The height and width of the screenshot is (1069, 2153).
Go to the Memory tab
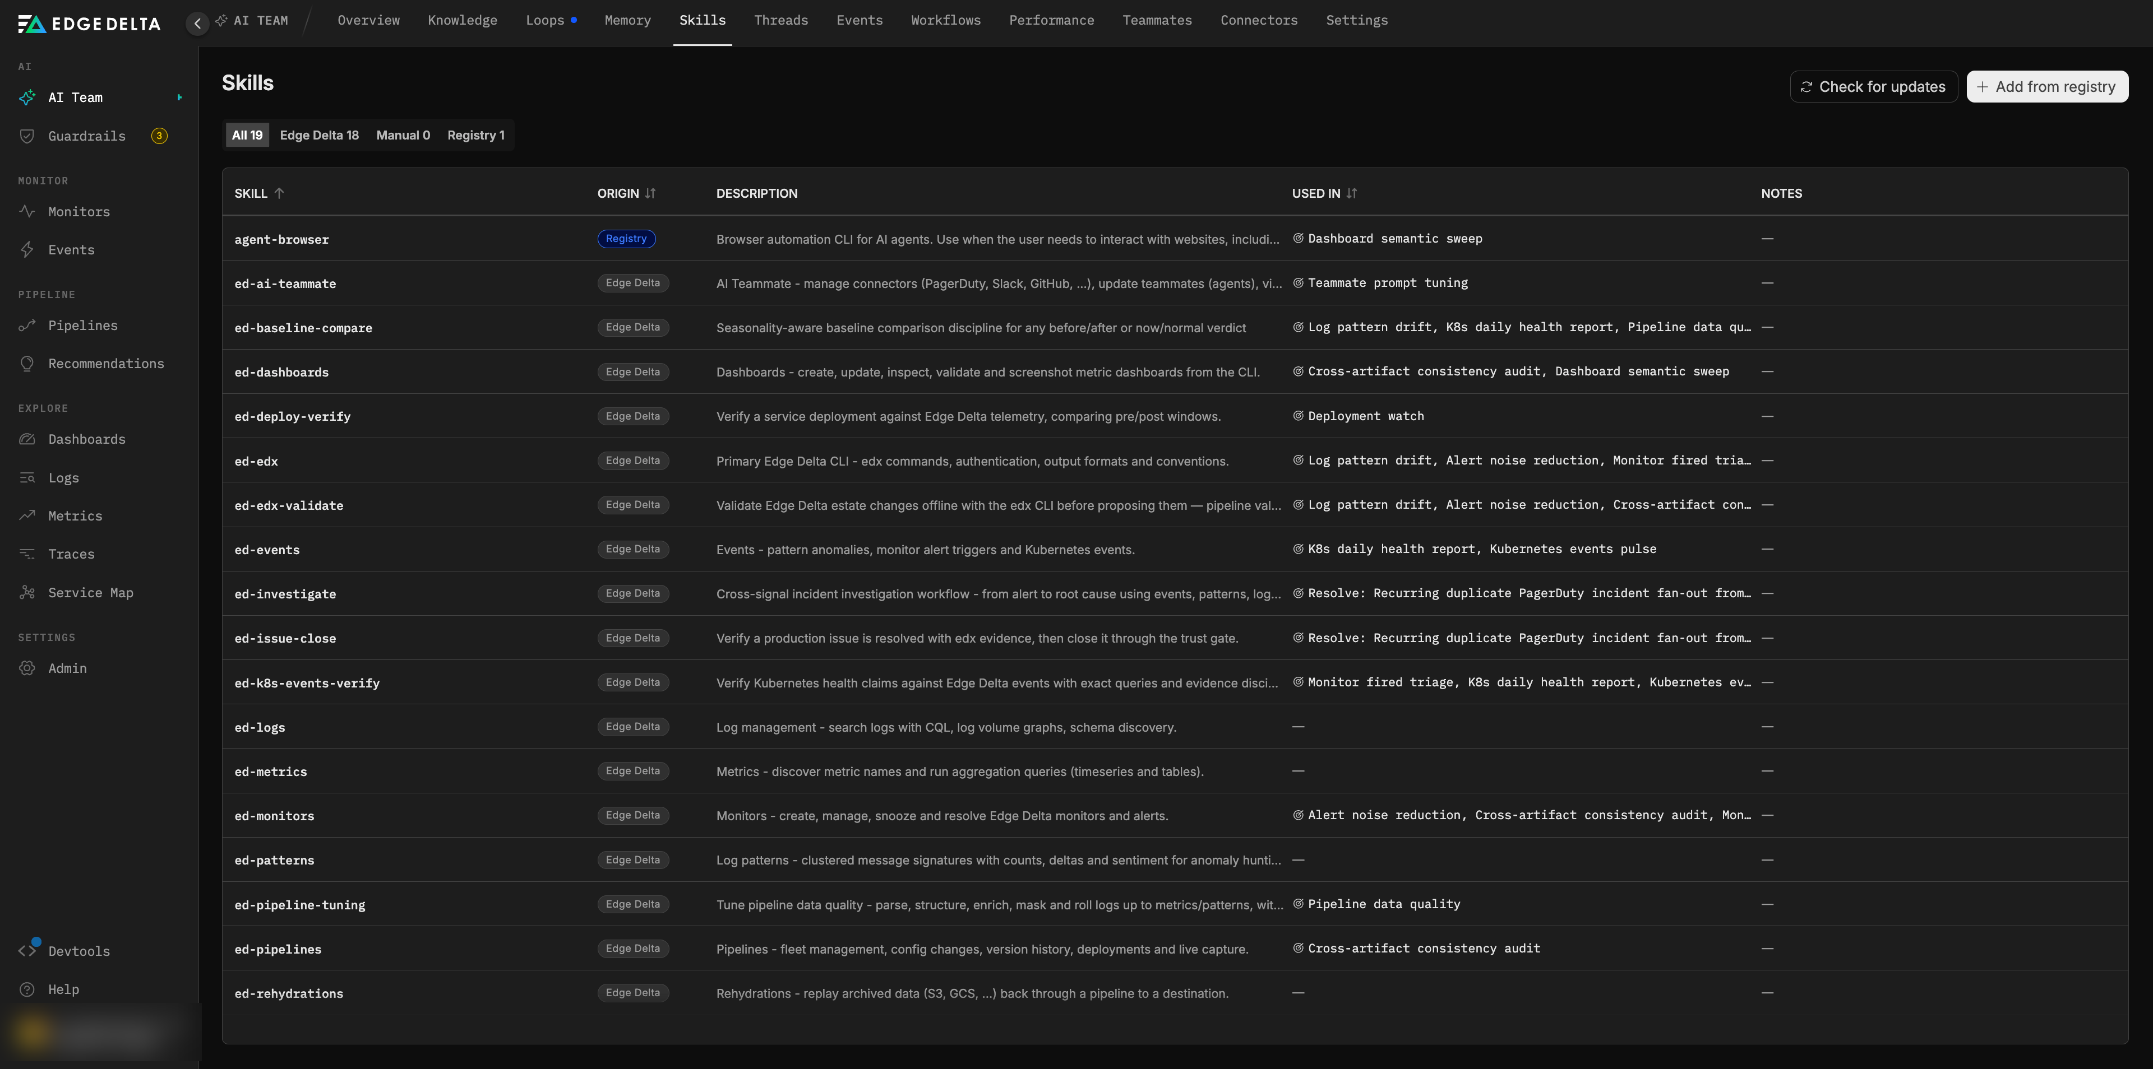pos(628,21)
